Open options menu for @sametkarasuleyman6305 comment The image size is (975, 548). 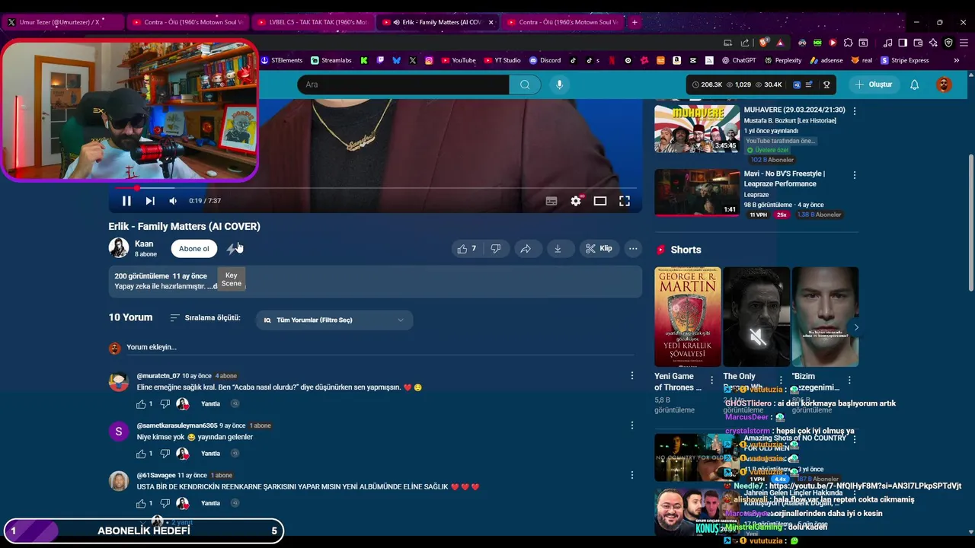click(x=631, y=425)
